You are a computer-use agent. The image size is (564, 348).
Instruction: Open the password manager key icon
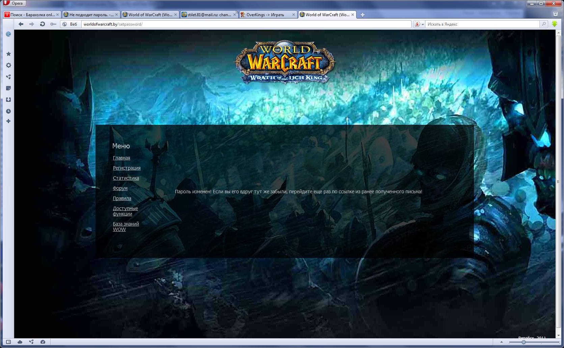(53, 24)
